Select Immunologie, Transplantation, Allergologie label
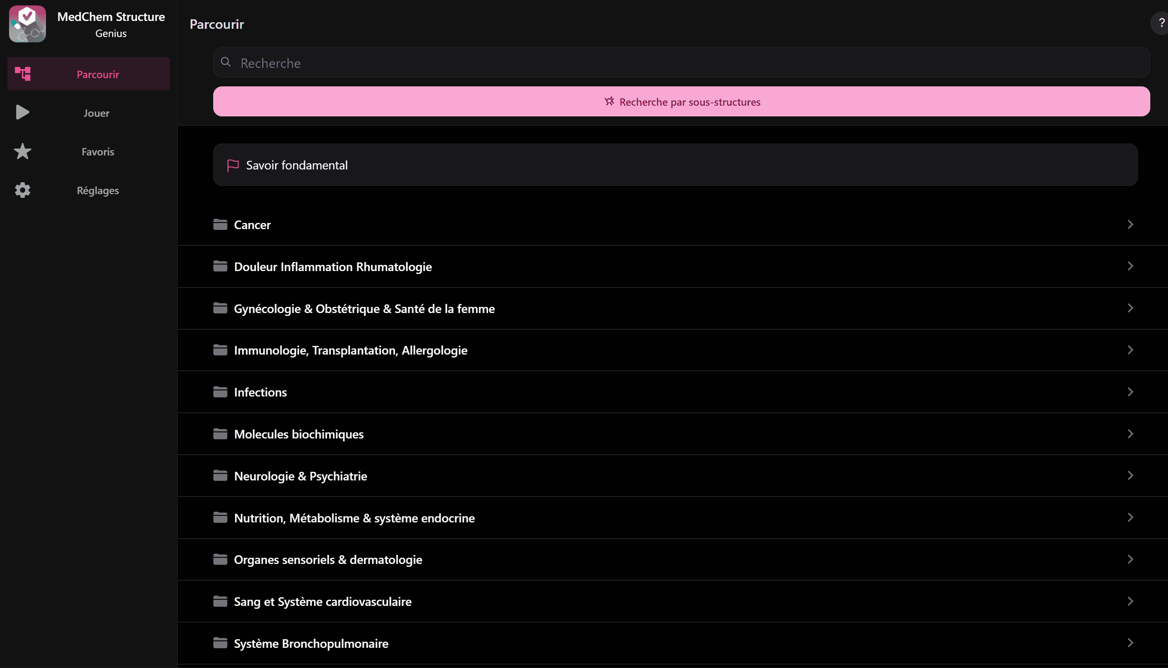The width and height of the screenshot is (1168, 668). point(351,350)
